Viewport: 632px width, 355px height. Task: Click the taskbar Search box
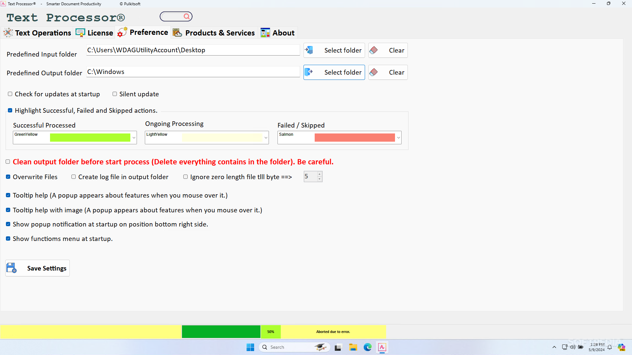pyautogui.click(x=294, y=347)
